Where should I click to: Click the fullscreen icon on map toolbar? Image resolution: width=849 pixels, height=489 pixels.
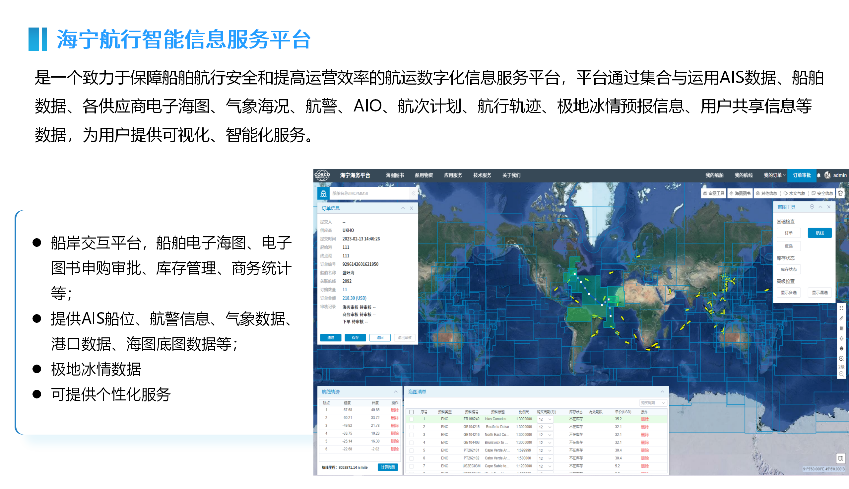841,308
